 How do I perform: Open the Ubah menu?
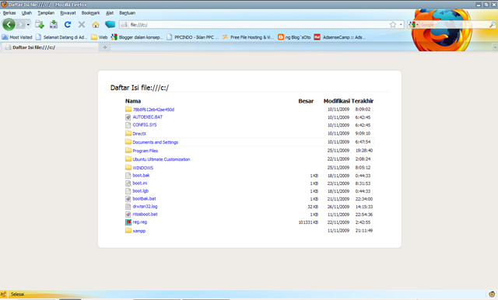coord(26,13)
